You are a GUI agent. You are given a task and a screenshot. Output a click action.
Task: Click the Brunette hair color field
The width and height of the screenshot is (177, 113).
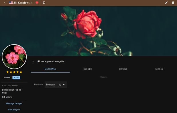[56, 85]
